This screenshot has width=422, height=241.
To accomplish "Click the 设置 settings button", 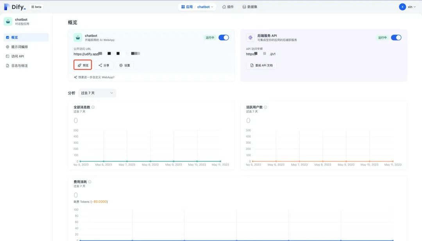I will coord(125,65).
